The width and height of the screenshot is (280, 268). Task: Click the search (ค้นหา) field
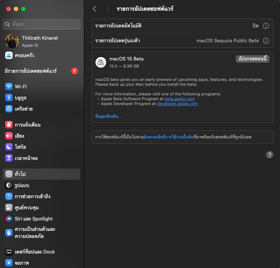click(x=42, y=24)
